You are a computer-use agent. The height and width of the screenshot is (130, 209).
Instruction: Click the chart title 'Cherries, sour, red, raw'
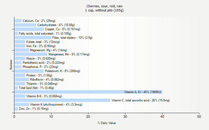pos(104,6)
